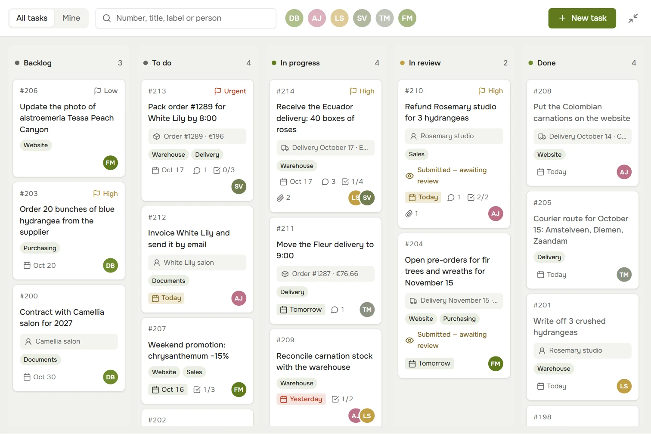Click the eye review icon on #204

(409, 340)
